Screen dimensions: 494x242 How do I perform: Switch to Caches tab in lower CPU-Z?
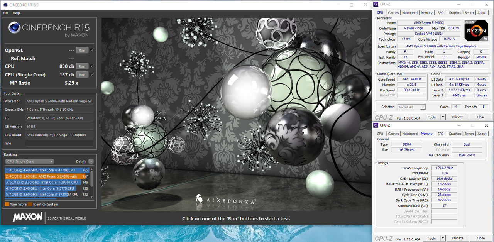pyautogui.click(x=393, y=134)
